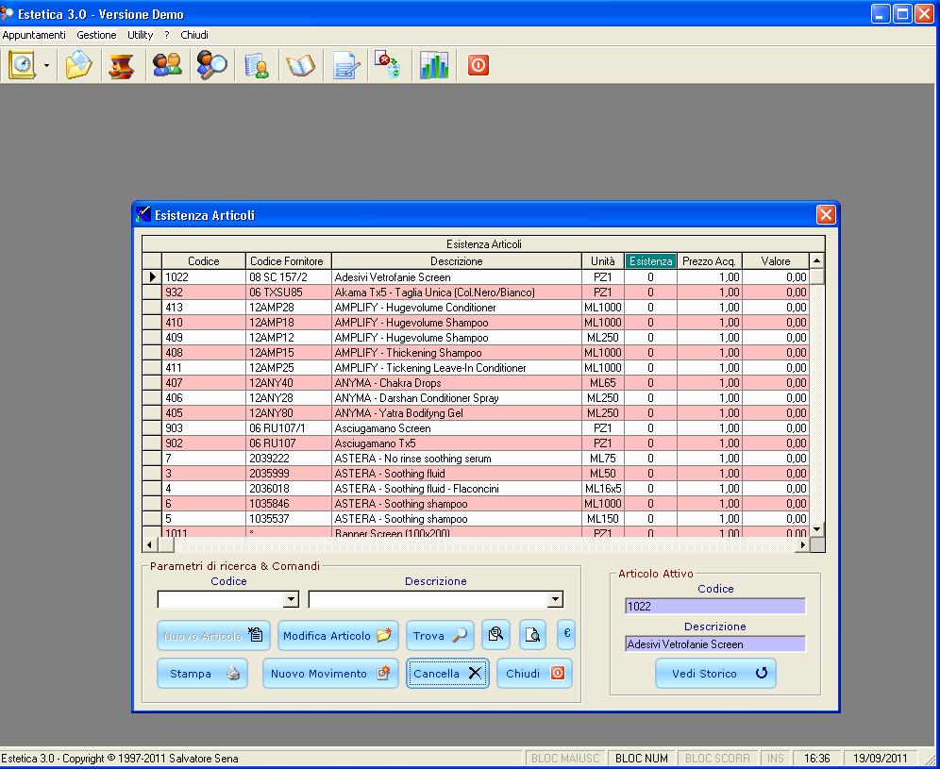Click the document with pen toolbar icon

tap(346, 65)
